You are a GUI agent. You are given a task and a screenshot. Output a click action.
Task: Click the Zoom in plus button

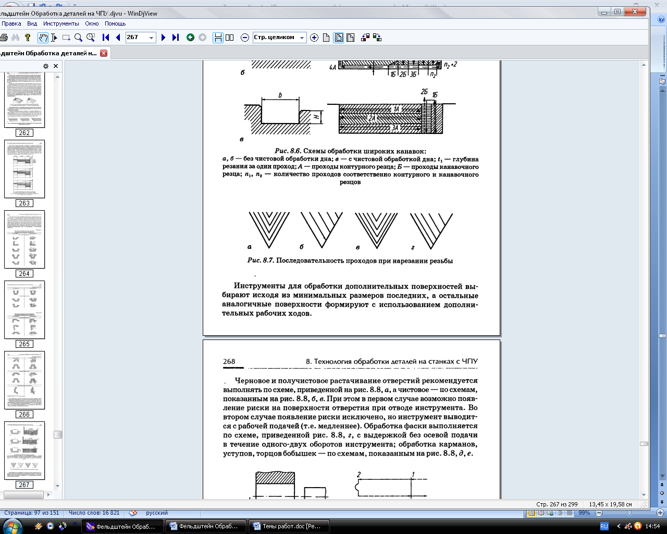[314, 38]
